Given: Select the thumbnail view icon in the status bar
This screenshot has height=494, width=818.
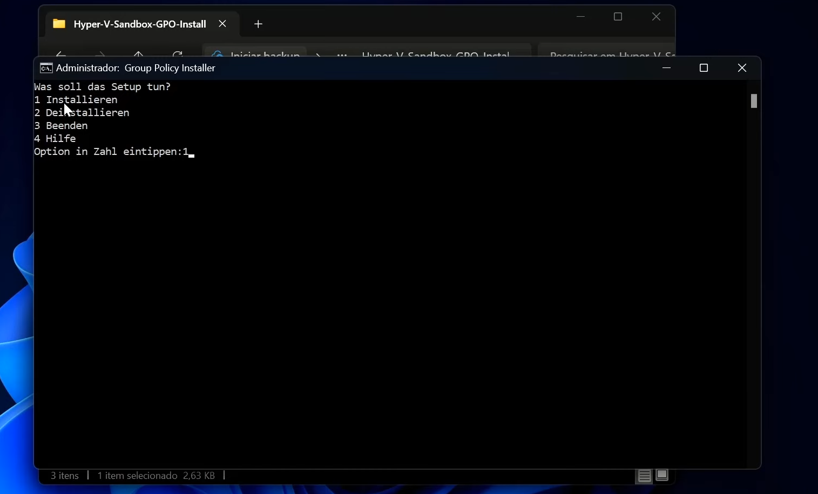Looking at the screenshot, I should 662,476.
